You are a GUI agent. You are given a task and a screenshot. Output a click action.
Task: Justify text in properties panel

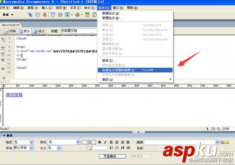128,142
